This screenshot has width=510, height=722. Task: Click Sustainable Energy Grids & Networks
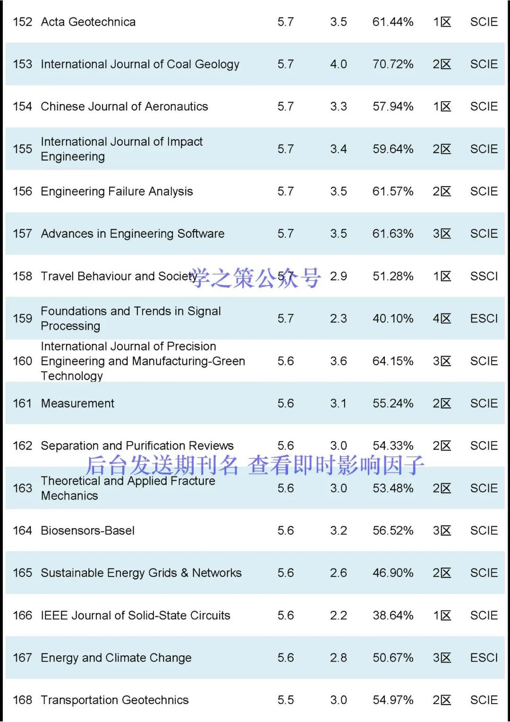point(141,573)
